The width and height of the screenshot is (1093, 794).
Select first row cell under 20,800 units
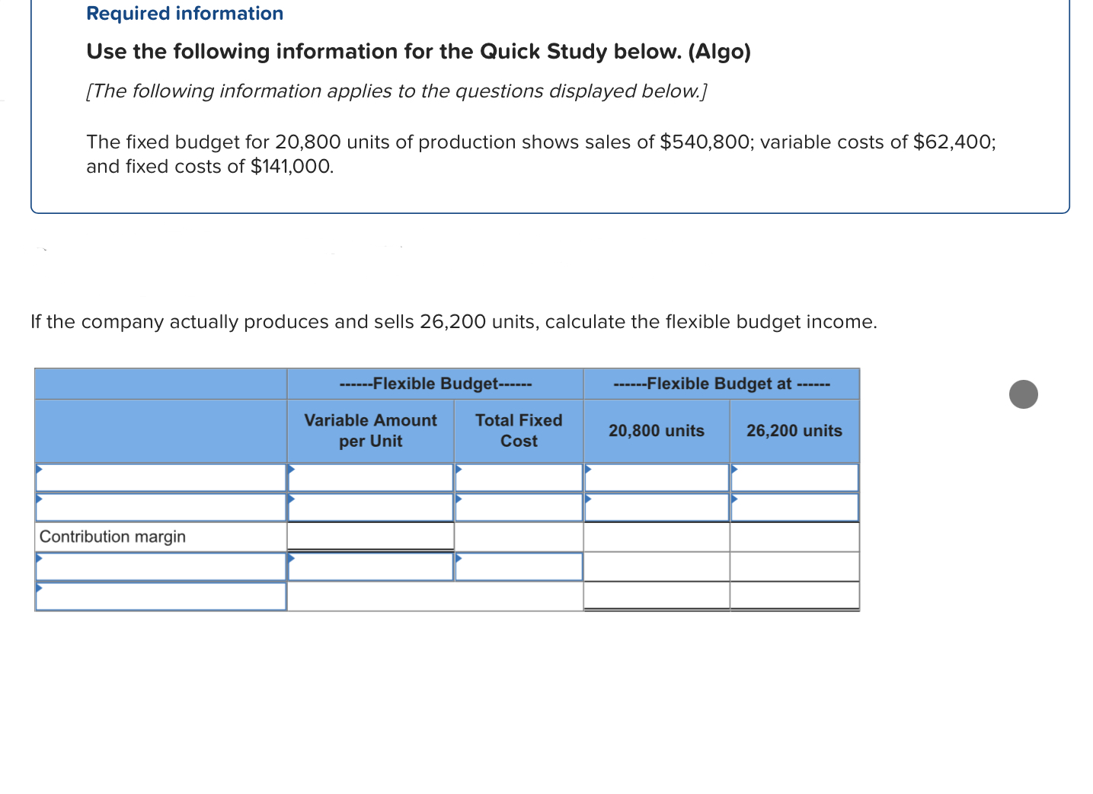(657, 477)
